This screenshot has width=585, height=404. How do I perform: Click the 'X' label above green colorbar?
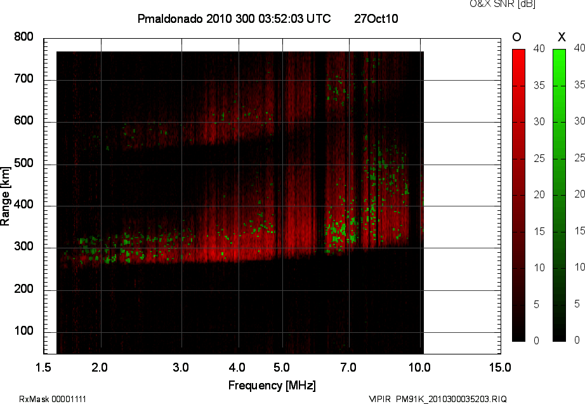(562, 37)
